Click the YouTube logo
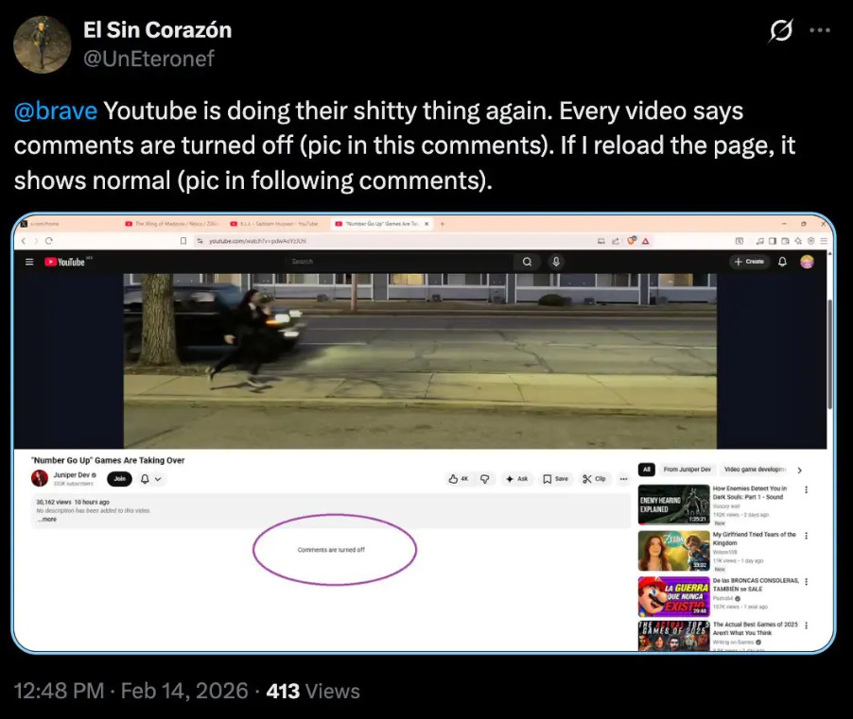 click(x=65, y=262)
